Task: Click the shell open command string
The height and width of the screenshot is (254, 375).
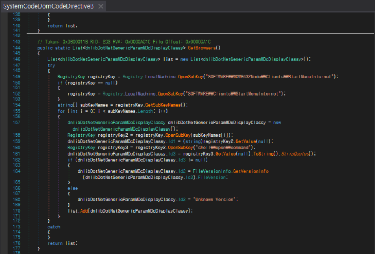Action: (223, 148)
